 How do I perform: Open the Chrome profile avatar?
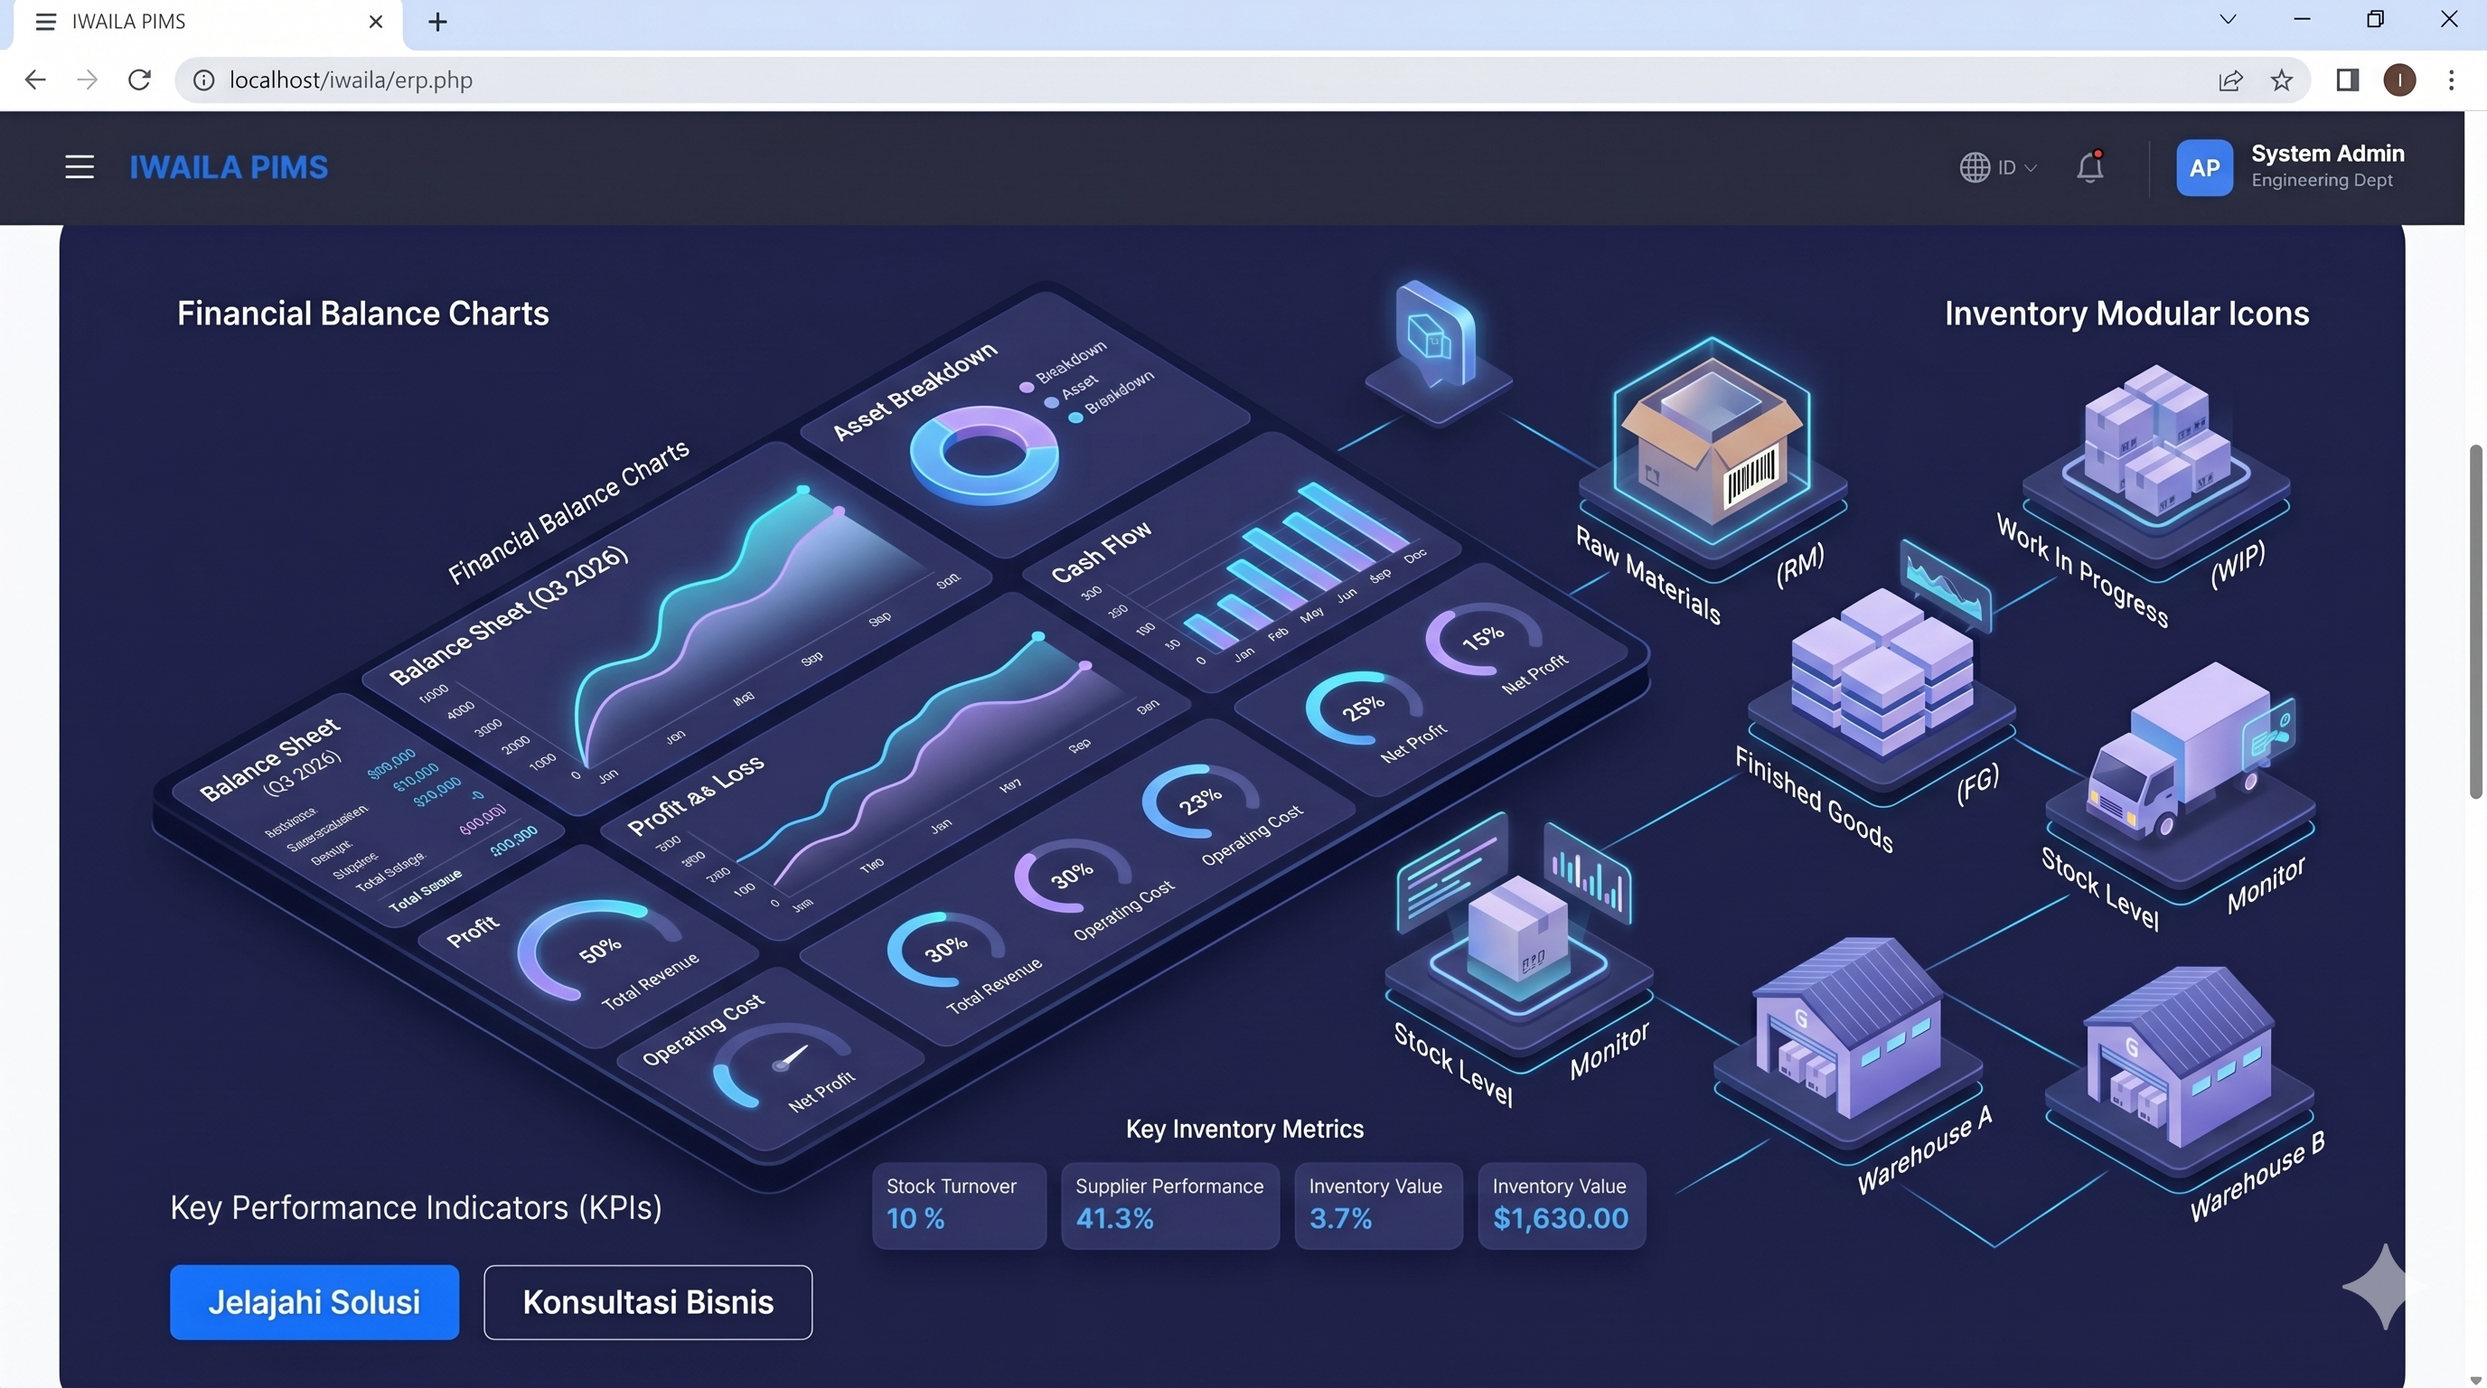[x=2399, y=80]
